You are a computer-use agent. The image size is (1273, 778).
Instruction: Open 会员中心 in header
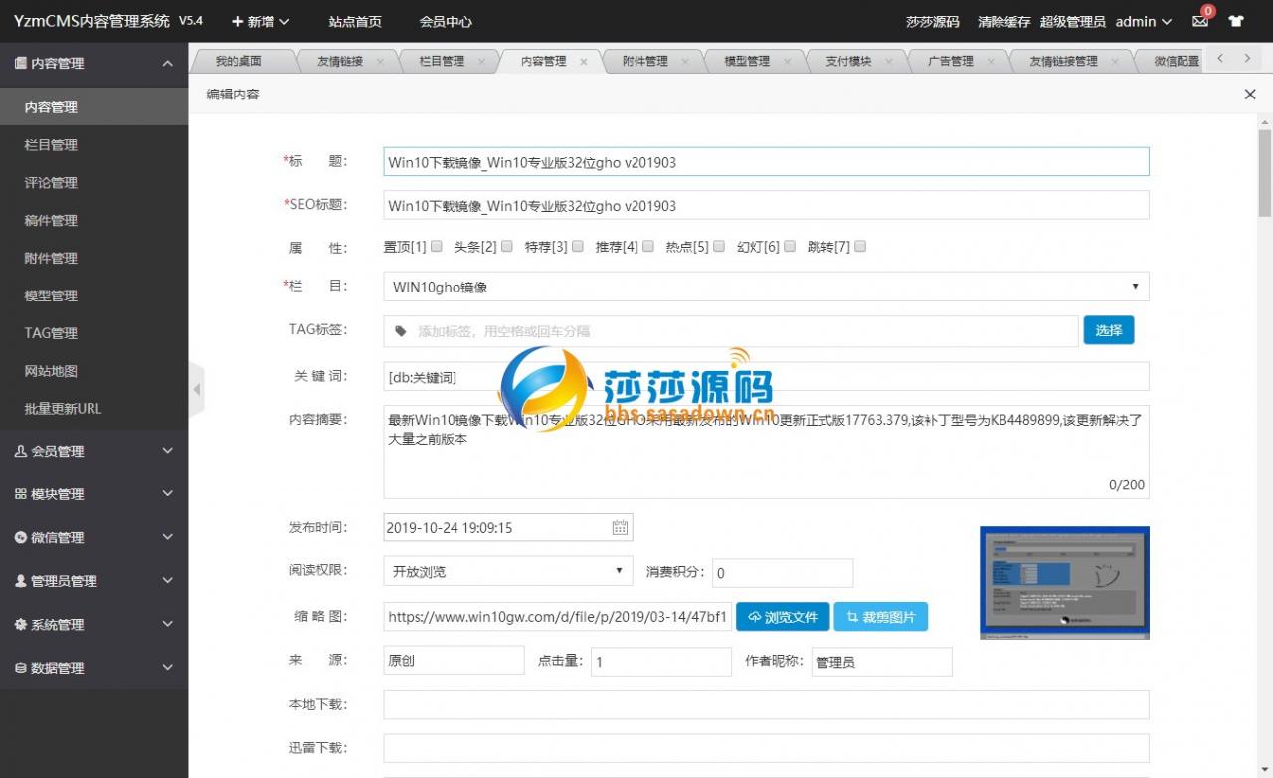(446, 21)
